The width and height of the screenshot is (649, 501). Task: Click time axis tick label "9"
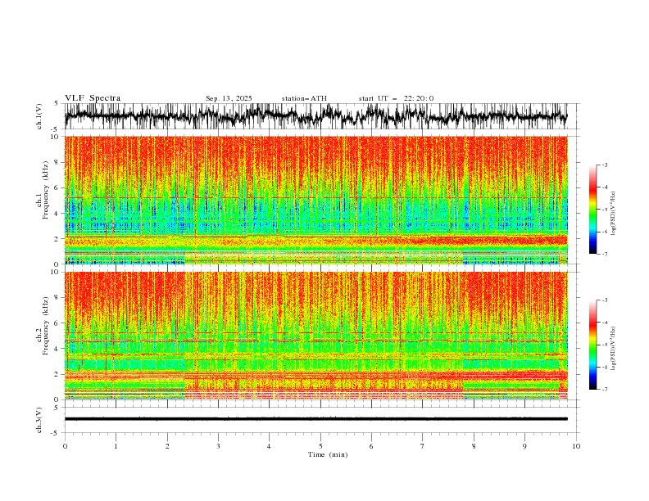[524, 446]
